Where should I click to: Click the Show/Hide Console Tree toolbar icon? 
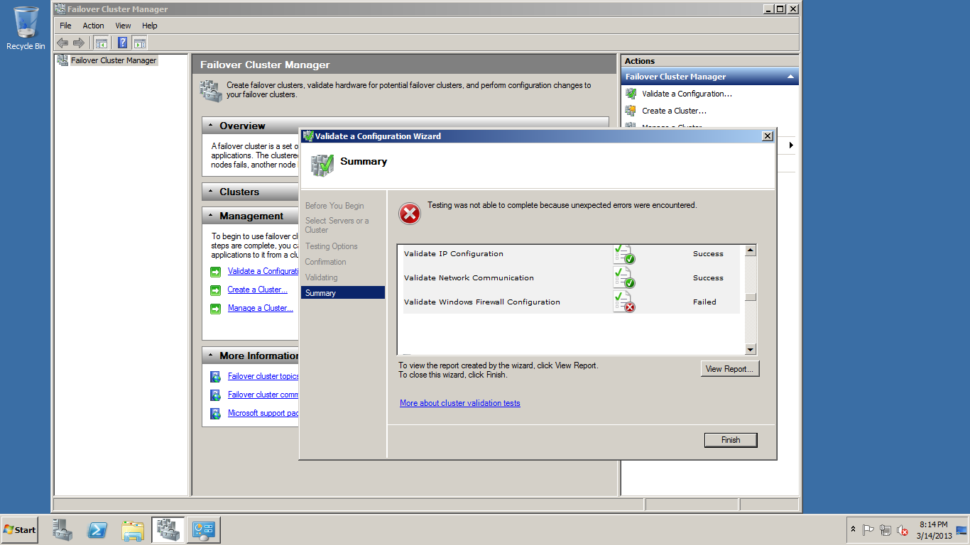(102, 43)
